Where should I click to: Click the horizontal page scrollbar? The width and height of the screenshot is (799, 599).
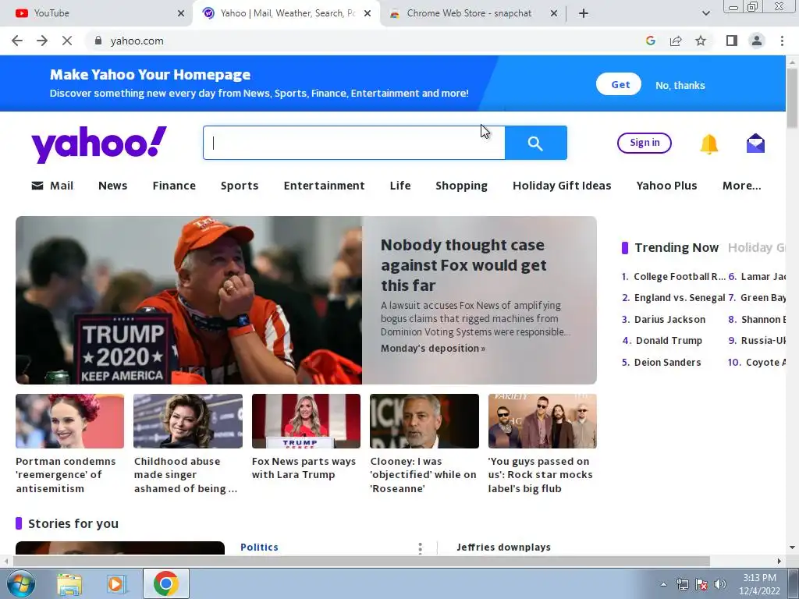tap(361, 561)
